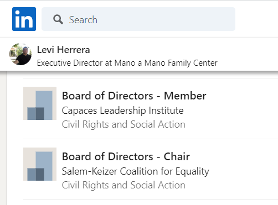This screenshot has width=278, height=205.
Task: Click Mano a Mano Family Center in headline
Action: point(166,63)
